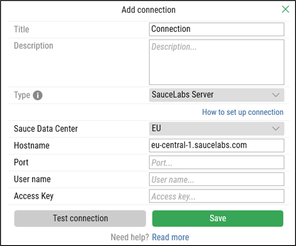Click the Port input field
Image resolution: width=296 pixels, height=246 pixels.
[x=216, y=162]
